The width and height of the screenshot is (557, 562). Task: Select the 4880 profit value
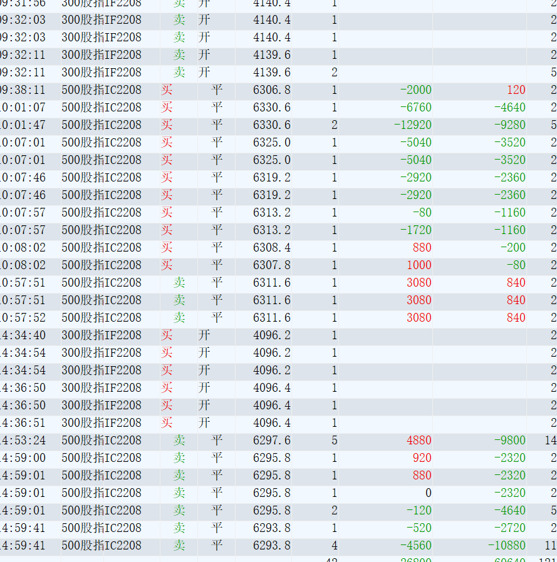pos(419,441)
